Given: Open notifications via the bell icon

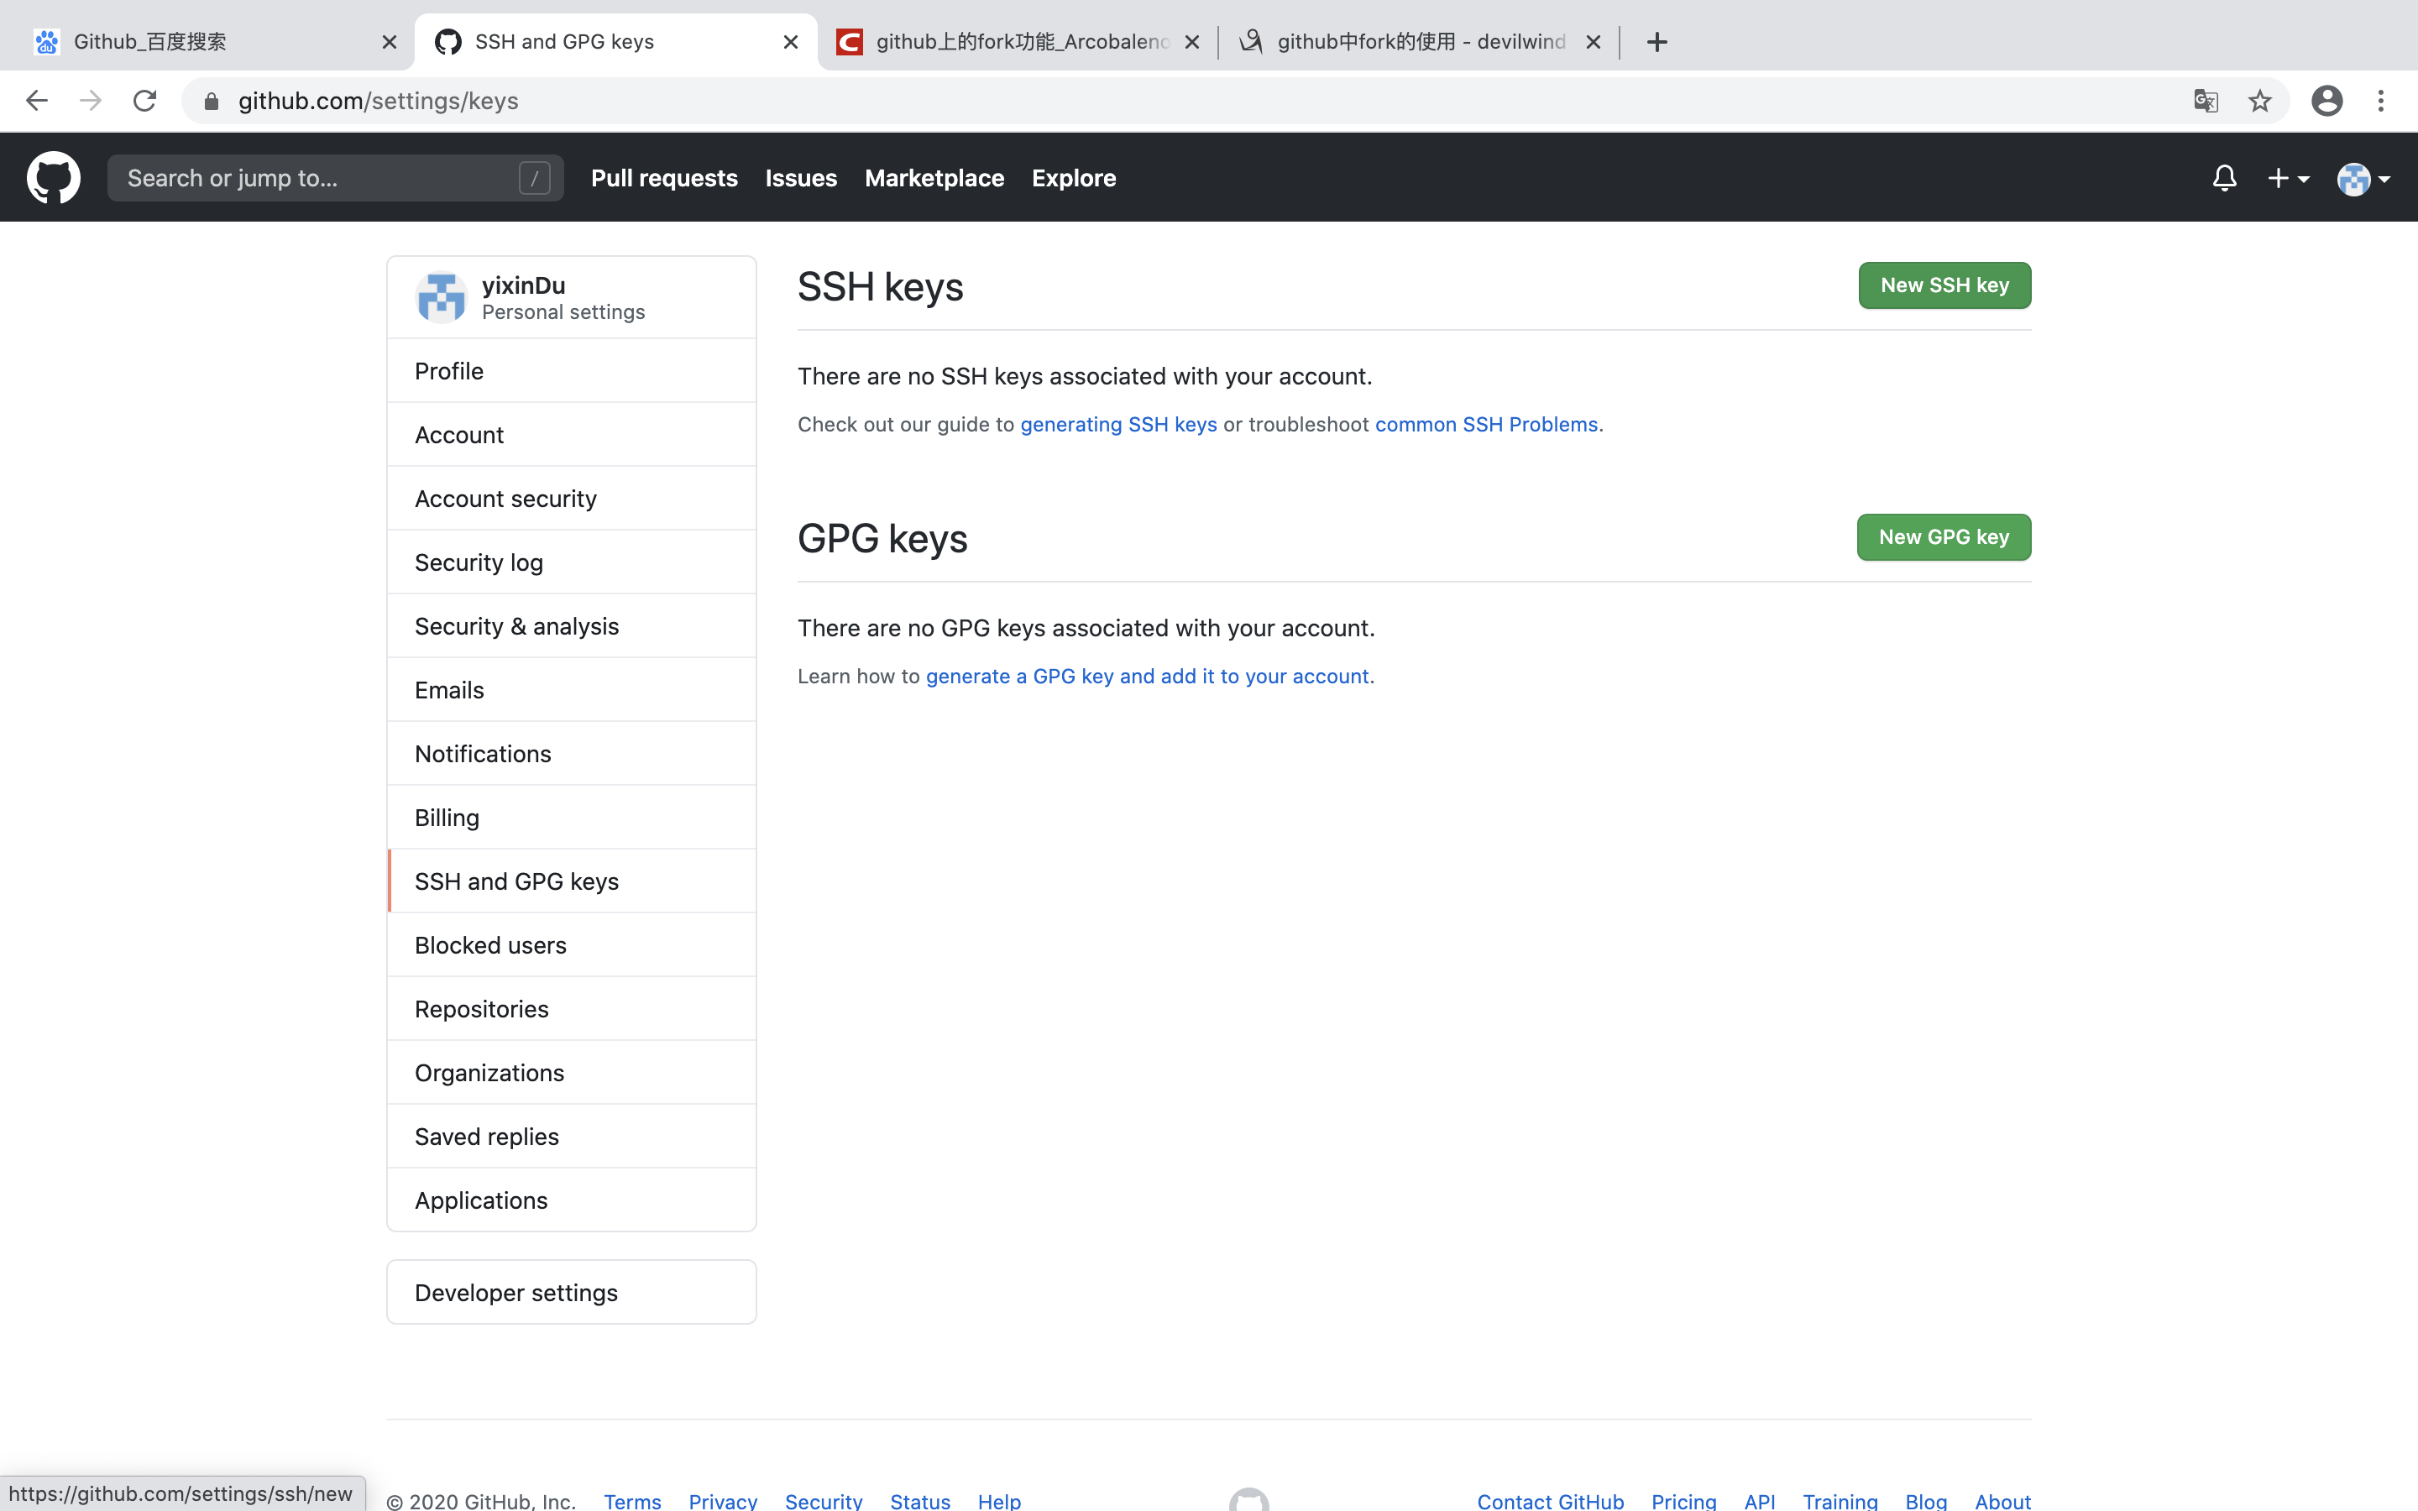Looking at the screenshot, I should (x=2223, y=177).
